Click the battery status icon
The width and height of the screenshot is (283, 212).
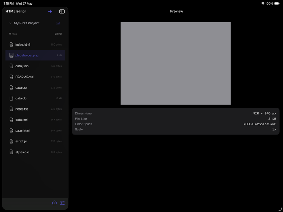277,3
